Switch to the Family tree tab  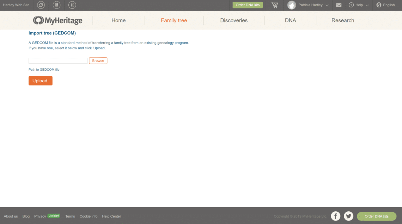tap(174, 20)
